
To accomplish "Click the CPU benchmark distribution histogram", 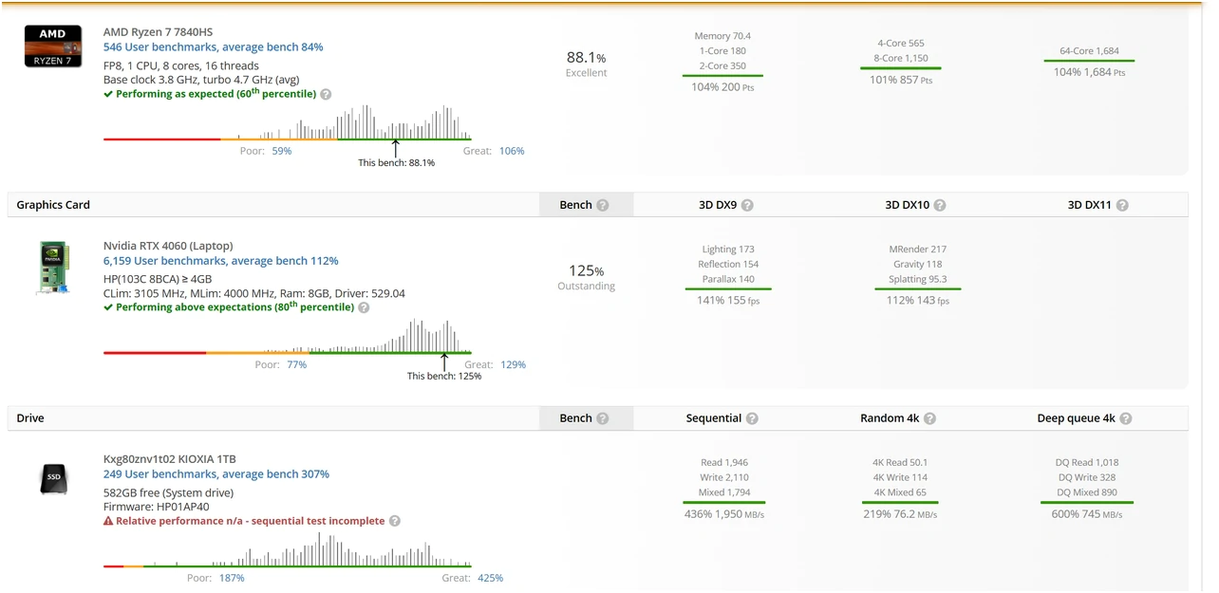I will (x=287, y=121).
